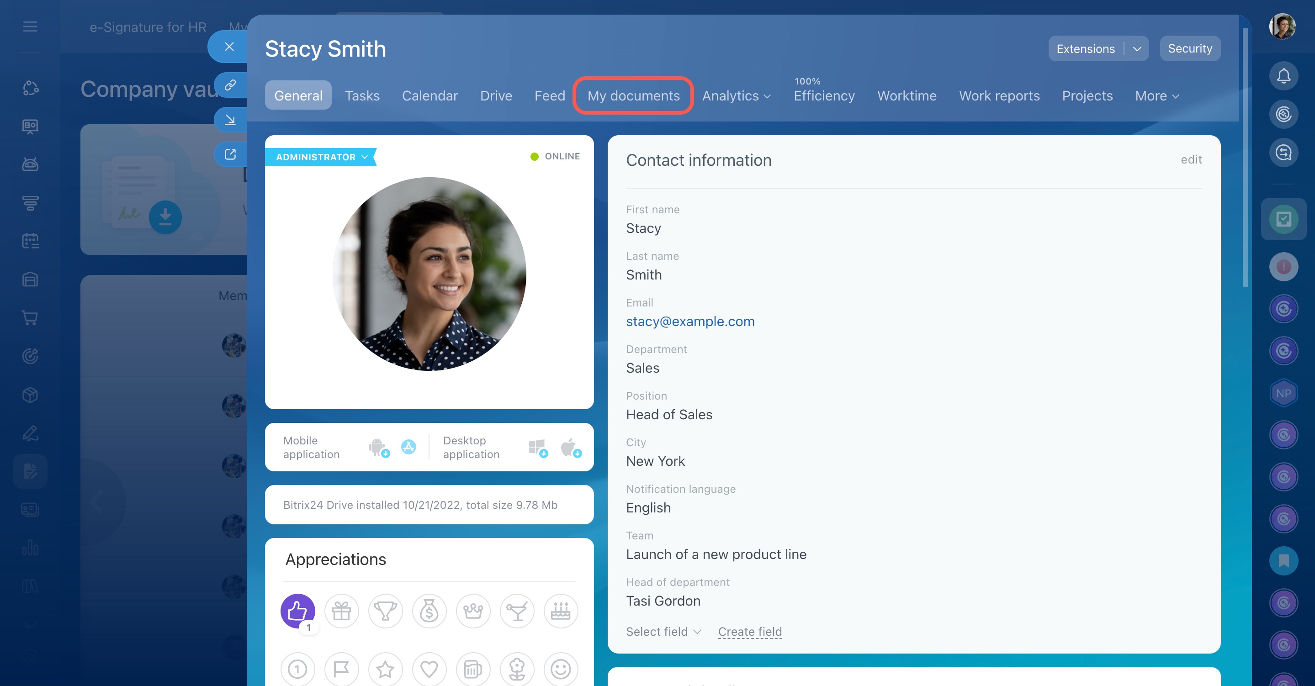1315x686 pixels.
Task: Open the Analytics dropdown tab
Action: click(737, 95)
